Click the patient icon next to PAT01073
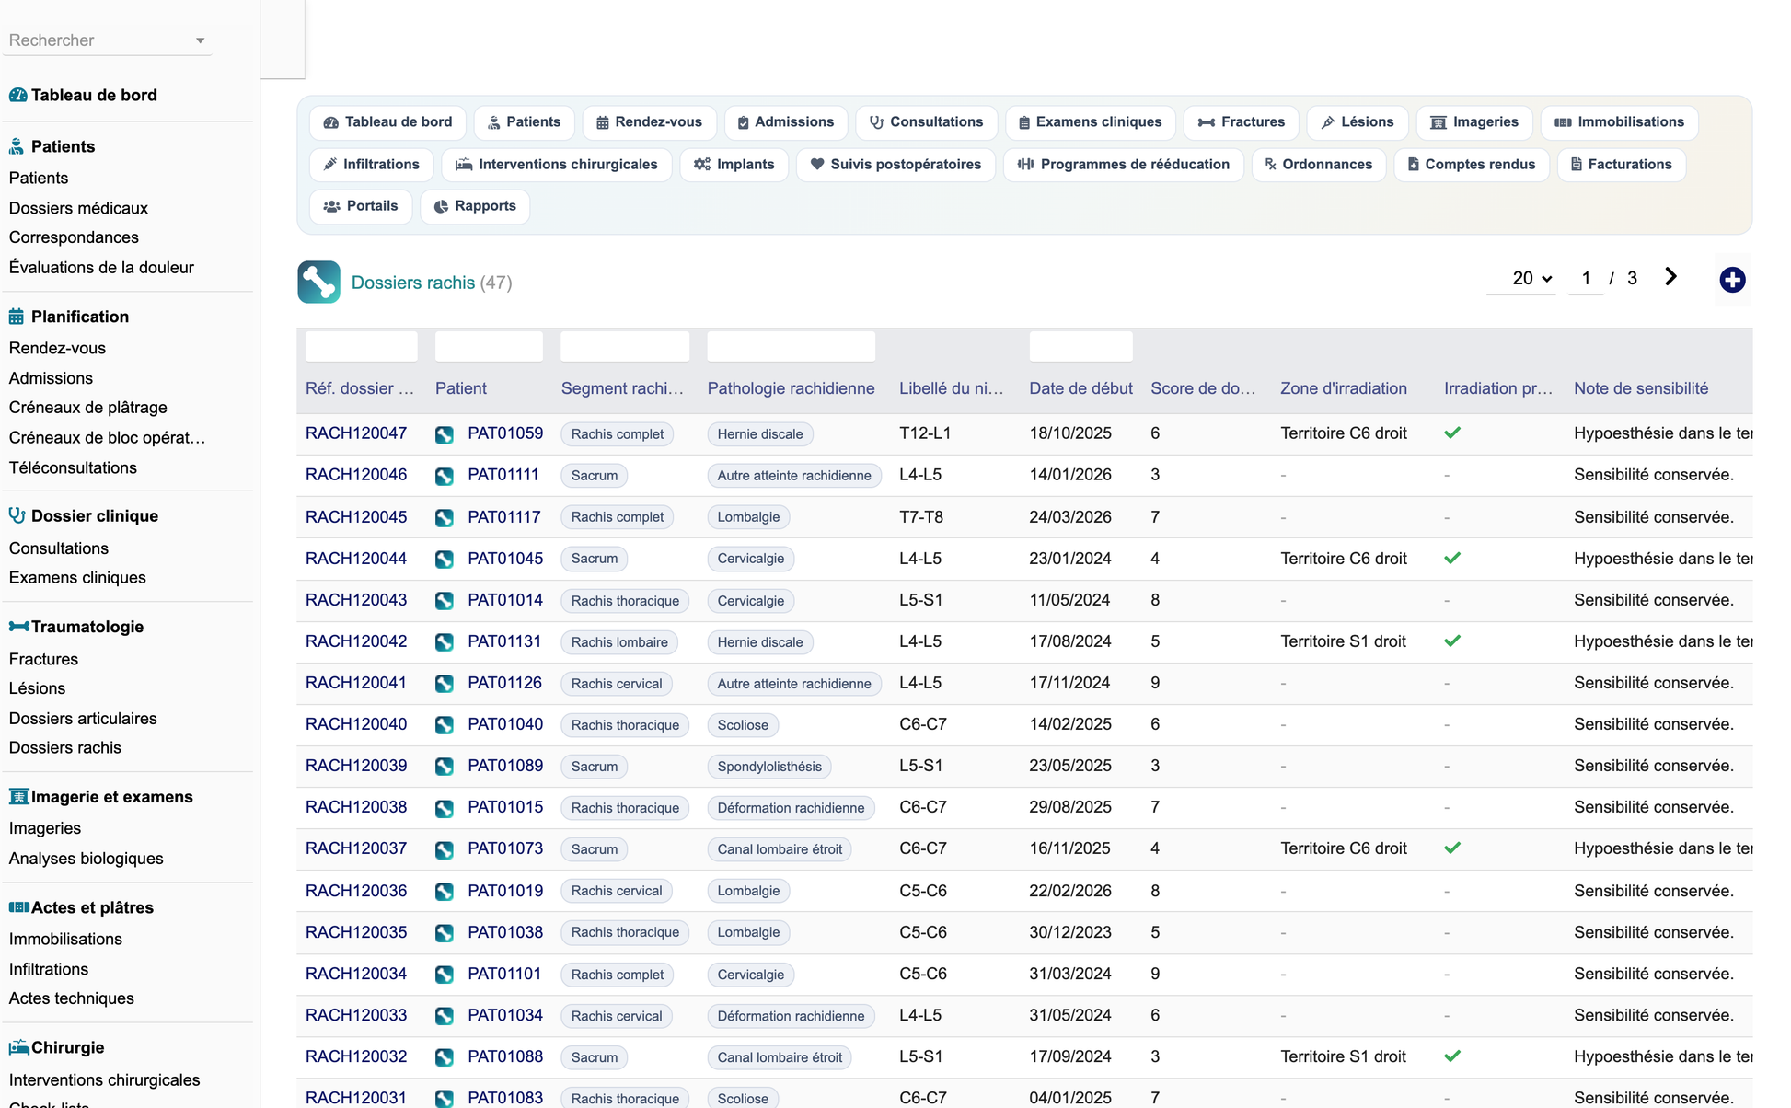This screenshot has height=1108, width=1791. pos(445,849)
